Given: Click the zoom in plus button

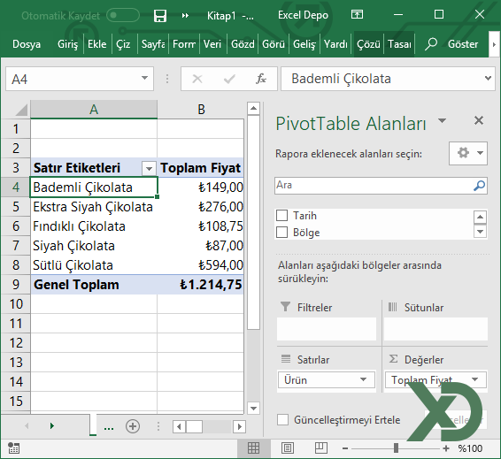Looking at the screenshot, I should (446, 448).
